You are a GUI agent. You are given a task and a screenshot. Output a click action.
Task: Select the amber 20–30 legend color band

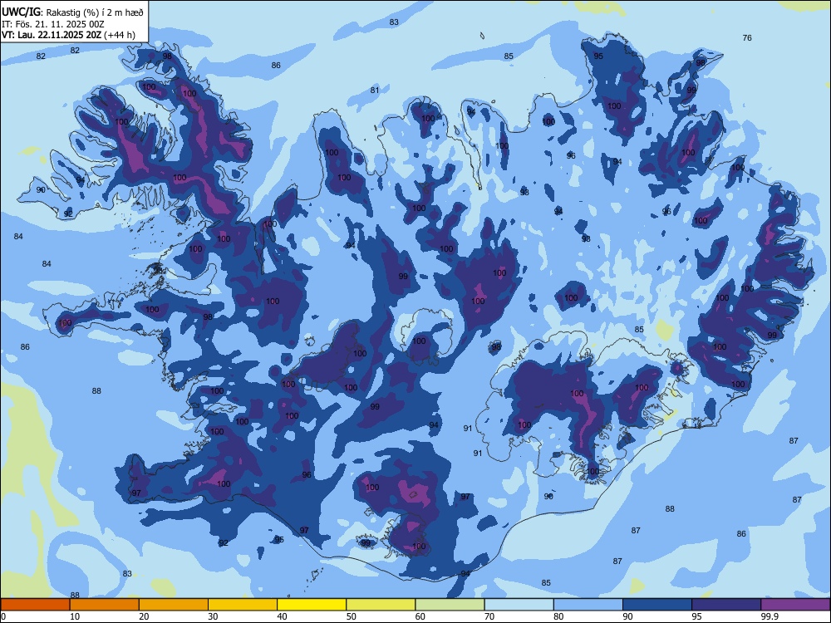[174, 605]
